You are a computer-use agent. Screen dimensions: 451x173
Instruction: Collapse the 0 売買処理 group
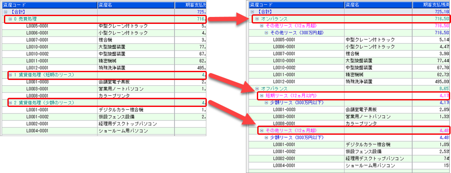pyautogui.click(x=10, y=19)
